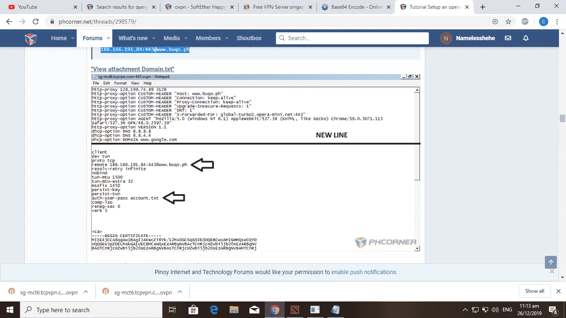Open the Notepad taskbar icon
The width and height of the screenshot is (566, 318).
[x=335, y=310]
